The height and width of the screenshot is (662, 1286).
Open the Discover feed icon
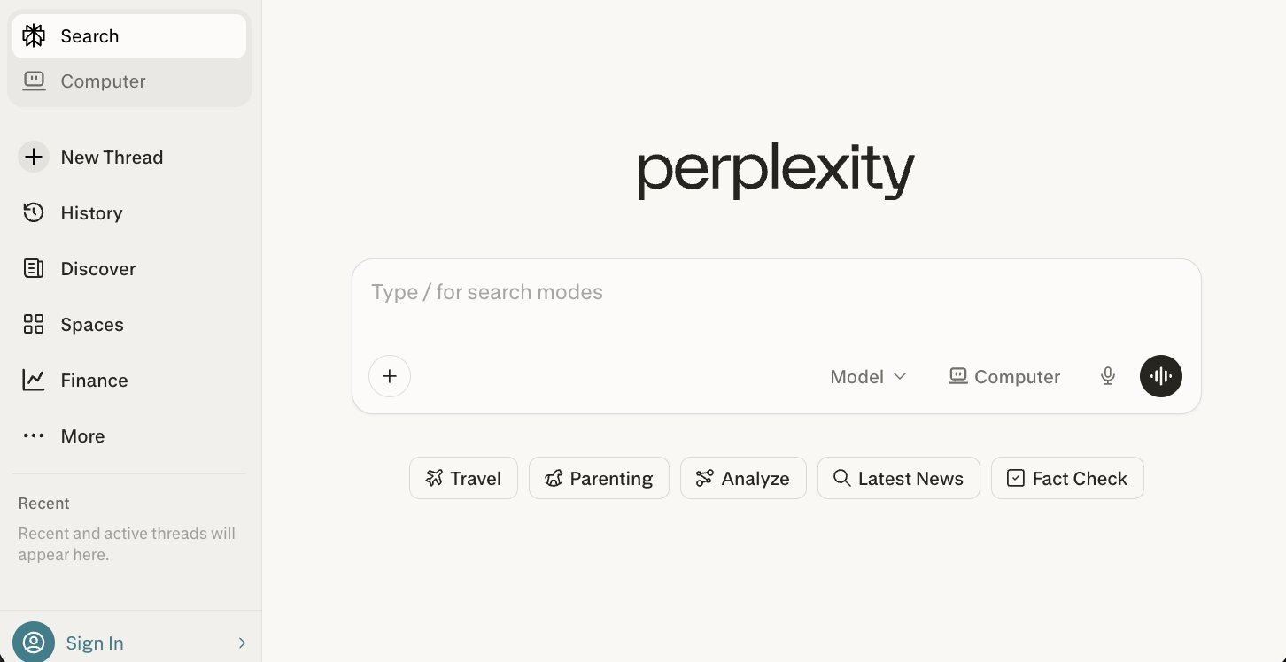pyautogui.click(x=33, y=268)
